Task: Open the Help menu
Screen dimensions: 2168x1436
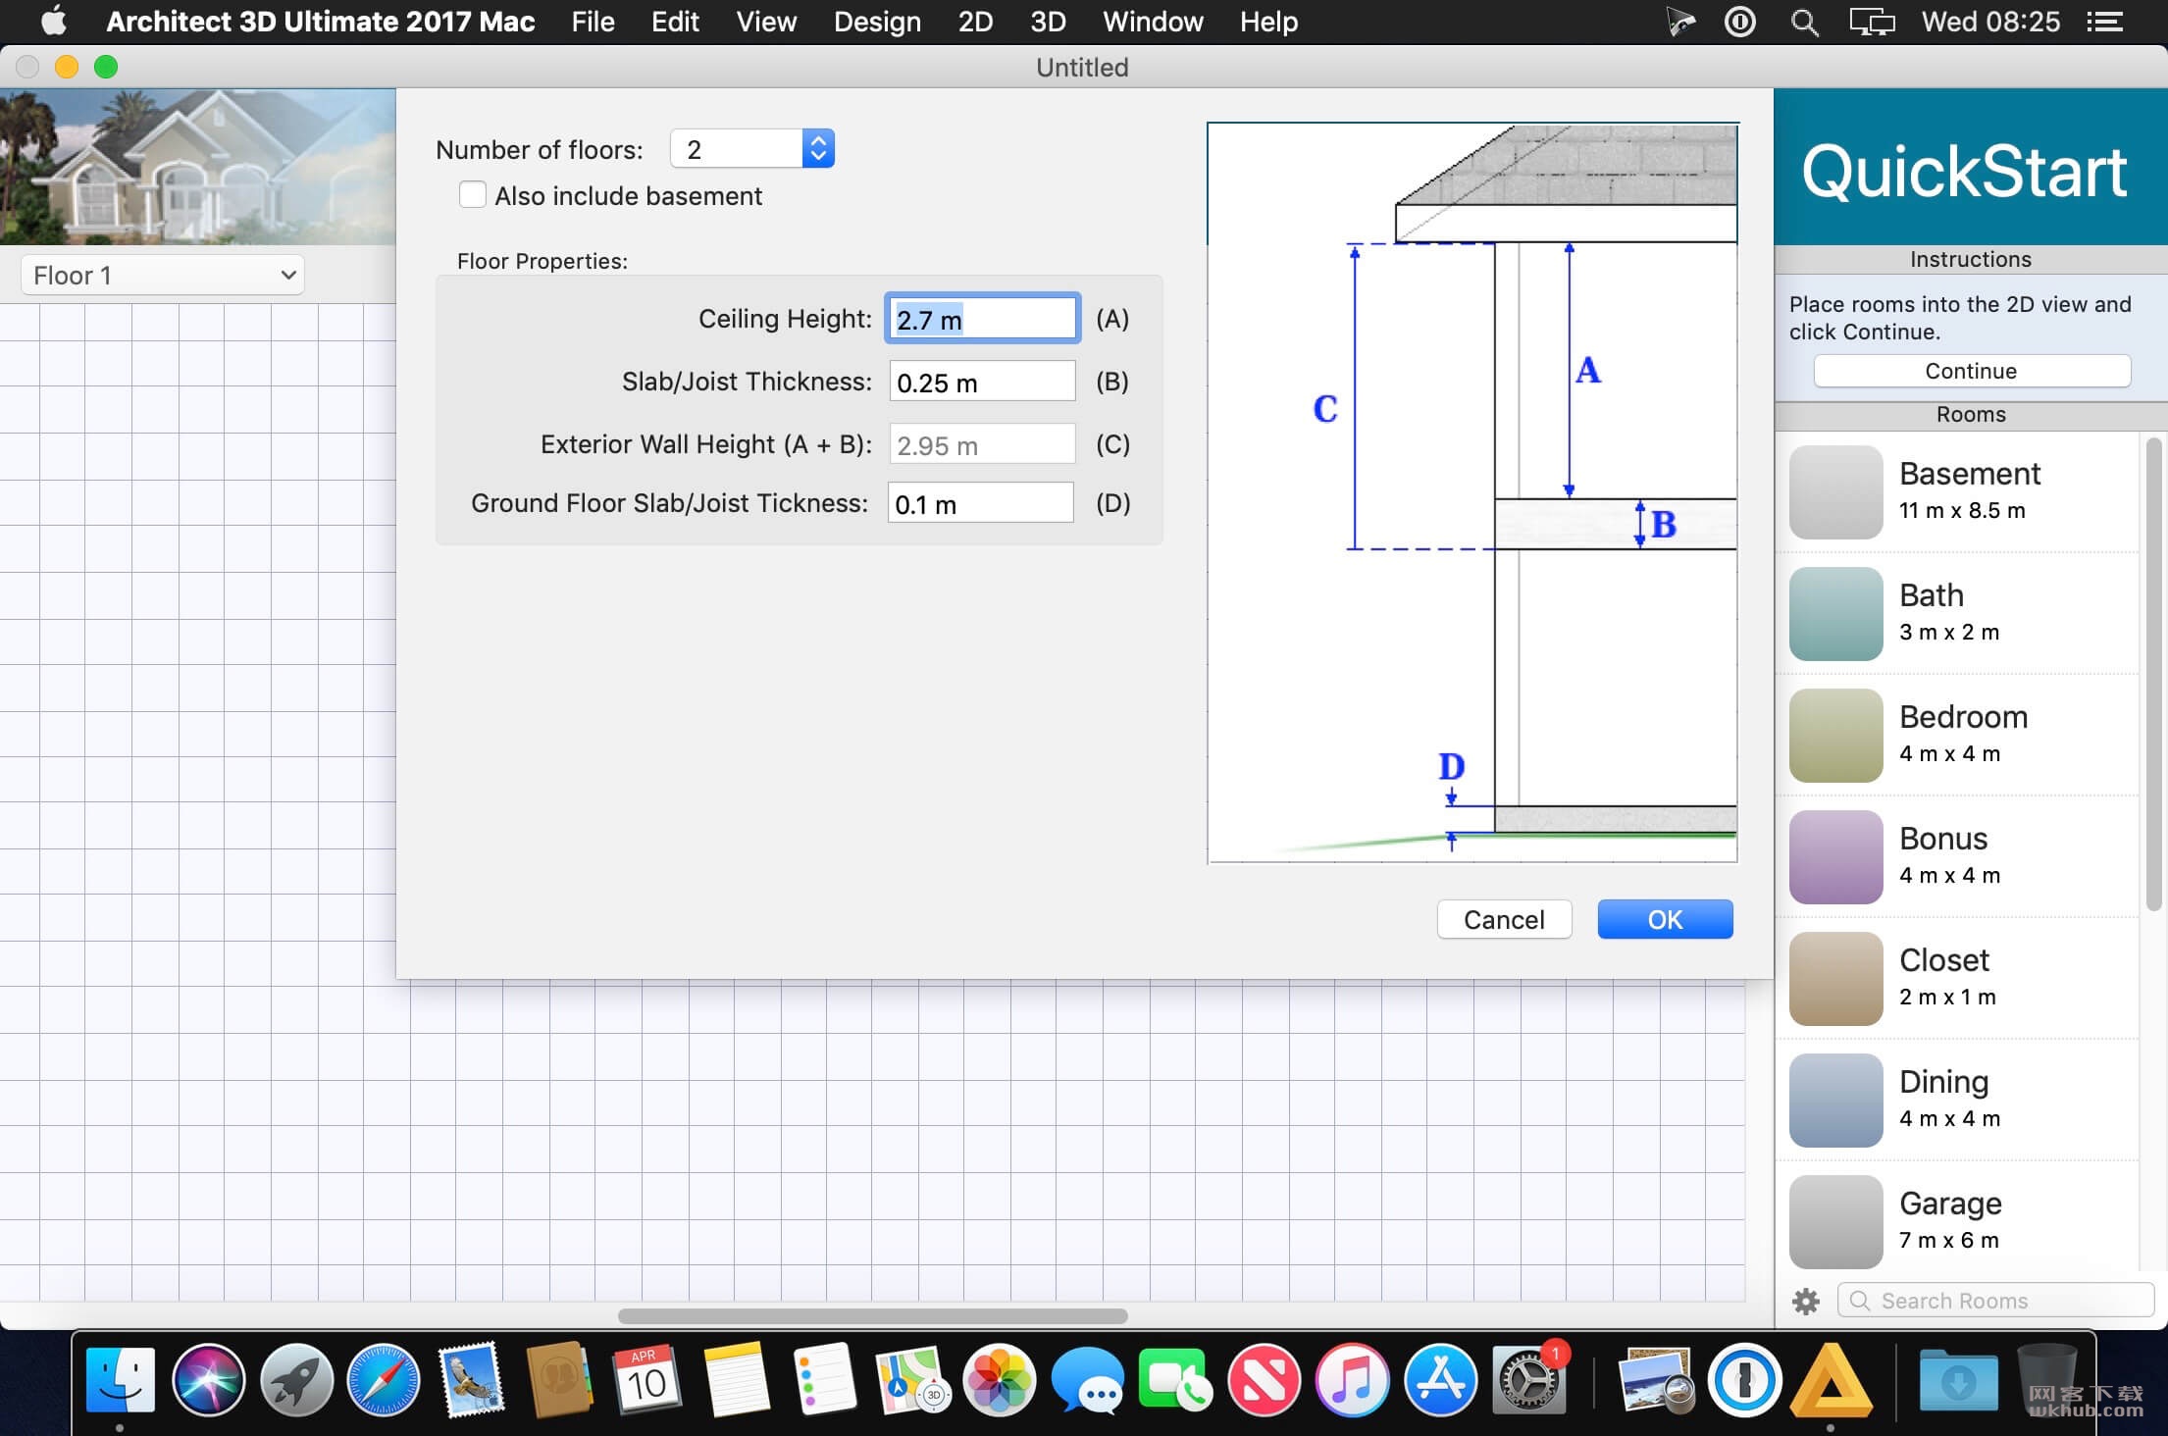Action: coord(1268,22)
